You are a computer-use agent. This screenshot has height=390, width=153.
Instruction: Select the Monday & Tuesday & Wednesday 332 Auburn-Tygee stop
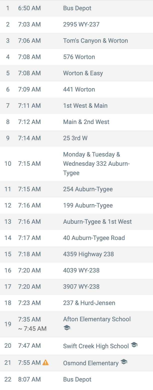tap(96, 164)
